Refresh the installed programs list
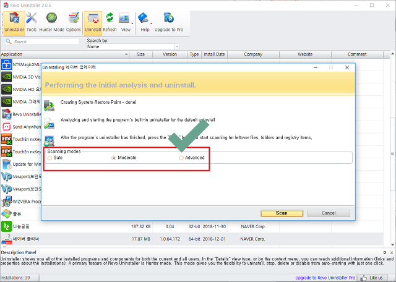 point(110,23)
